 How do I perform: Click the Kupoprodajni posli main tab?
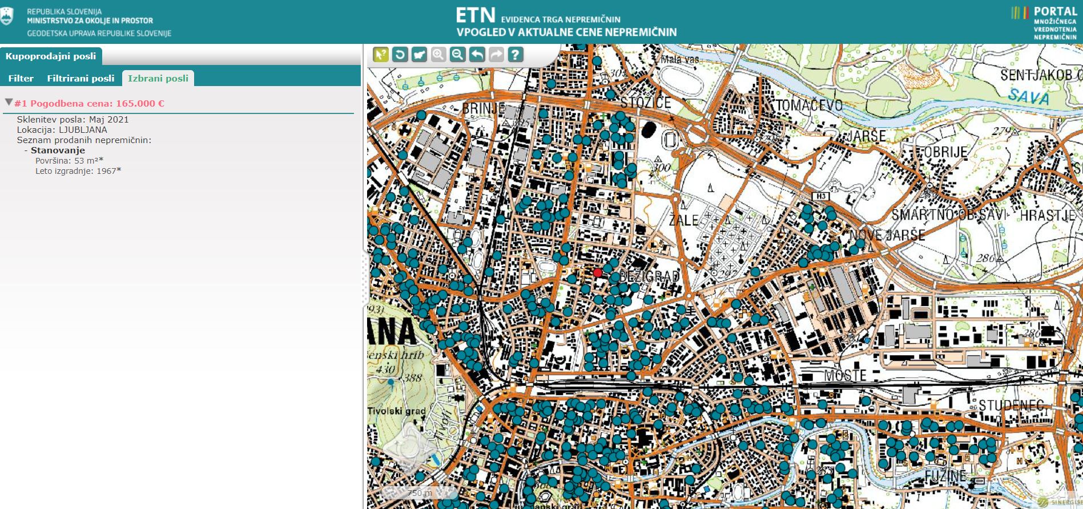[x=51, y=56]
